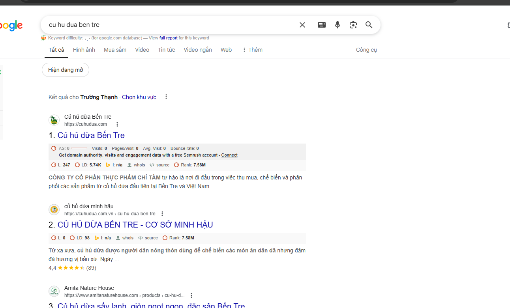Click source code link in first result
The image size is (510, 308).
tap(159, 165)
